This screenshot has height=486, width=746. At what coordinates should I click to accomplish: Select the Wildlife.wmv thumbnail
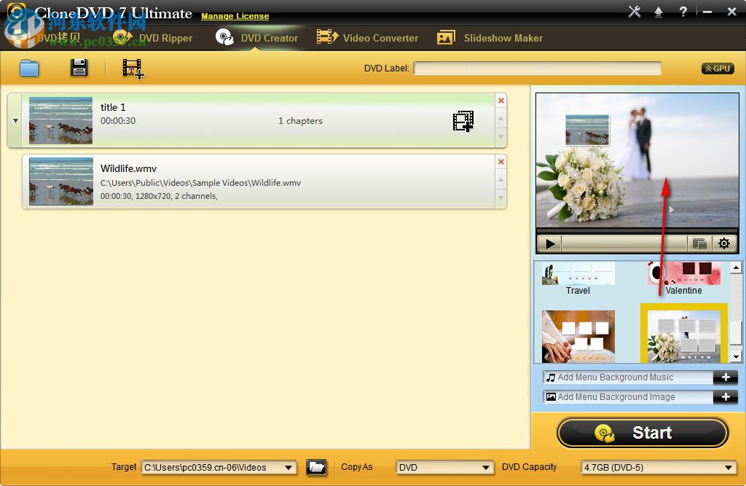click(61, 181)
